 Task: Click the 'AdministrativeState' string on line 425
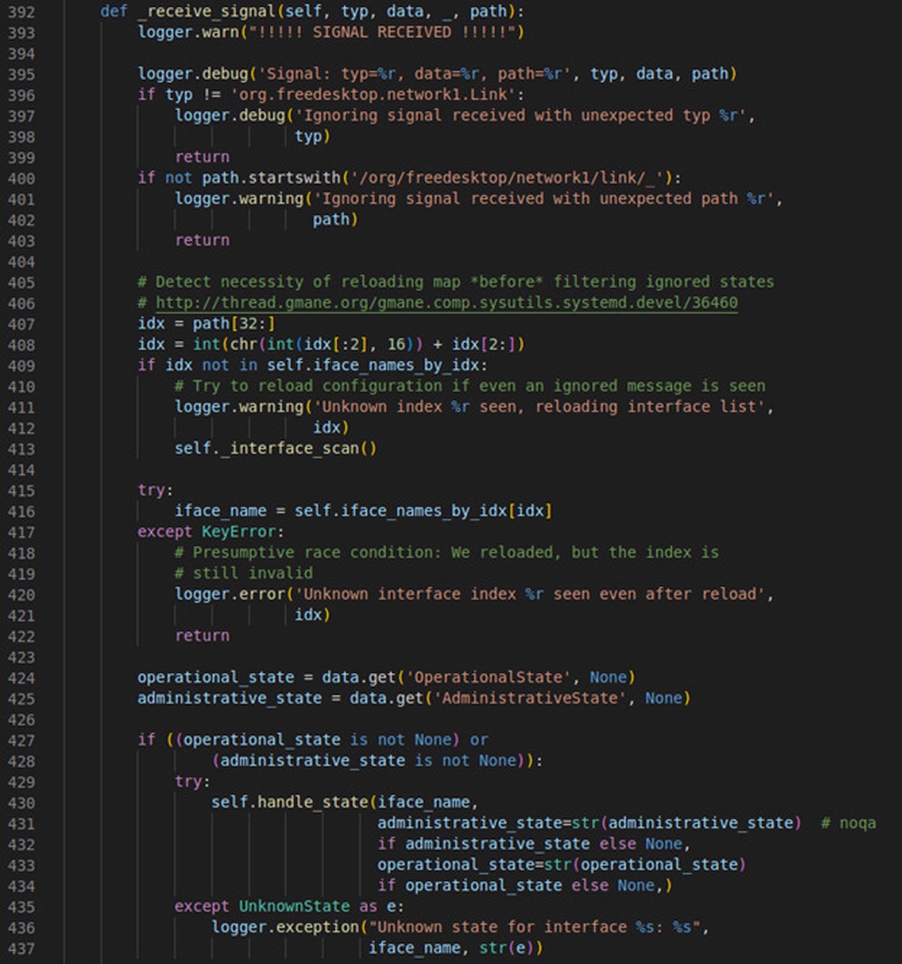coord(529,698)
